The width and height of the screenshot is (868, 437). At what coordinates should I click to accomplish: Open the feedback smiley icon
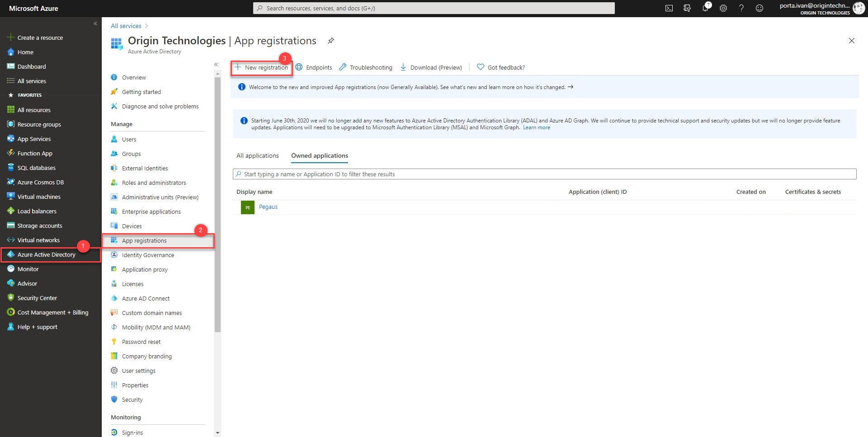759,8
